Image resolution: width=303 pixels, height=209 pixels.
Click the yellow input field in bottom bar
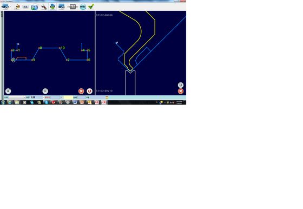point(68,97)
